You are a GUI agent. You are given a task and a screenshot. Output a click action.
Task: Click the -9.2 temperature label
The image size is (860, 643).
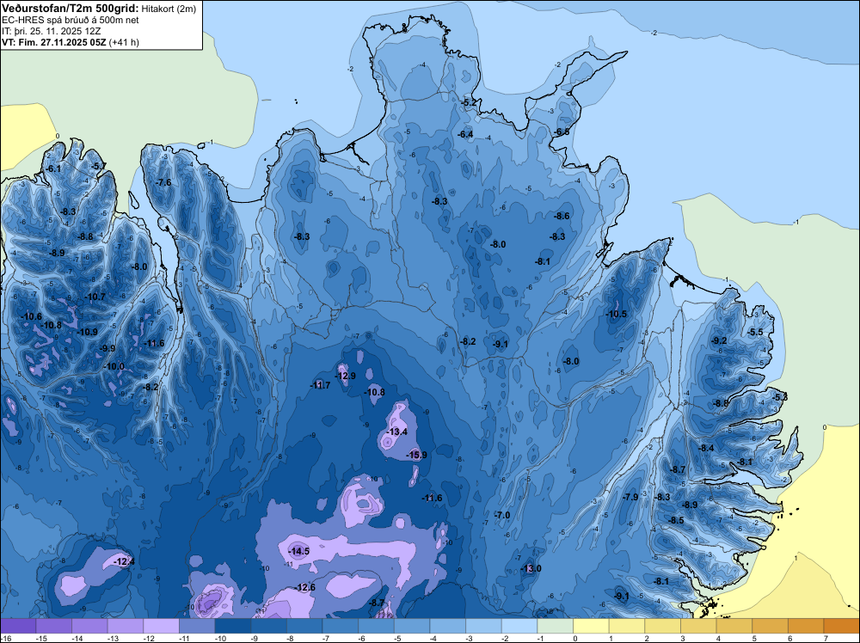point(720,340)
